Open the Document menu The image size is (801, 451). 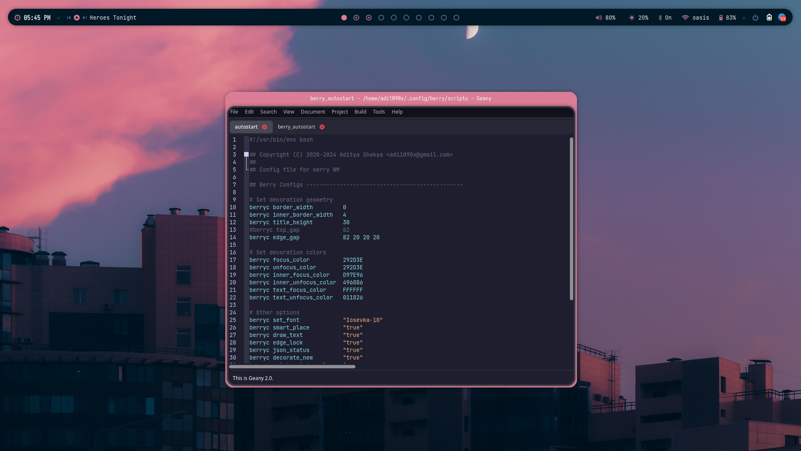[312, 112]
